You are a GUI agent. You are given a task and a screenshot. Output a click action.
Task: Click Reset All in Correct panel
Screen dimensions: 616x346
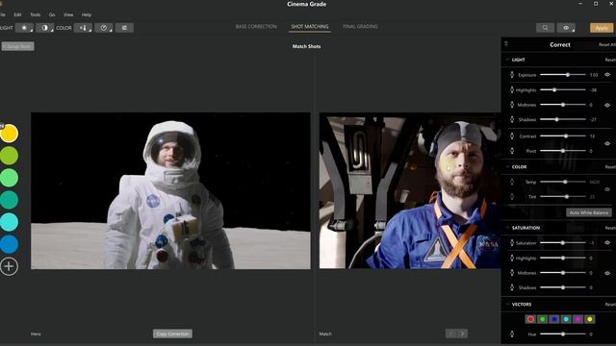pos(607,45)
